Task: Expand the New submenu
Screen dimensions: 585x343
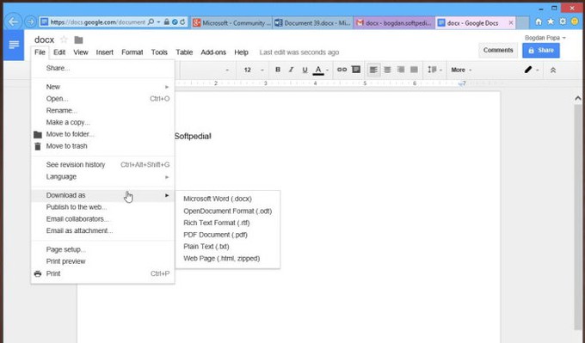Action: [102, 87]
